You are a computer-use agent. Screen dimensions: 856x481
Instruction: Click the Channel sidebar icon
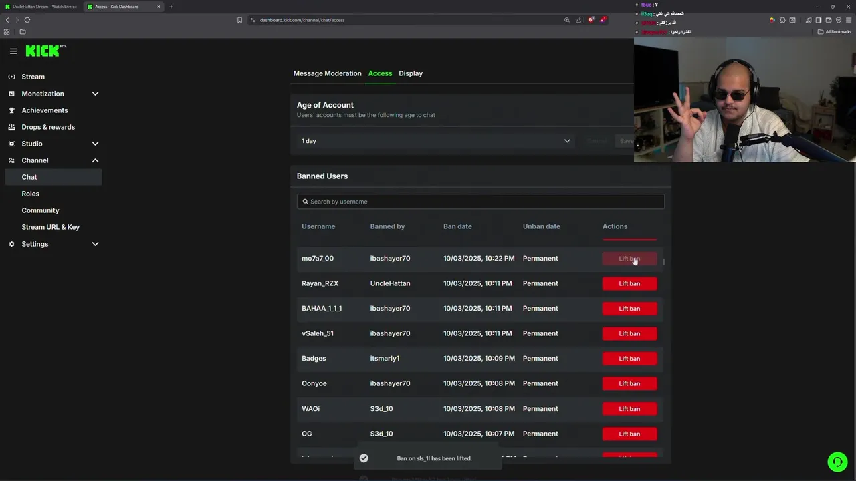[x=11, y=160]
